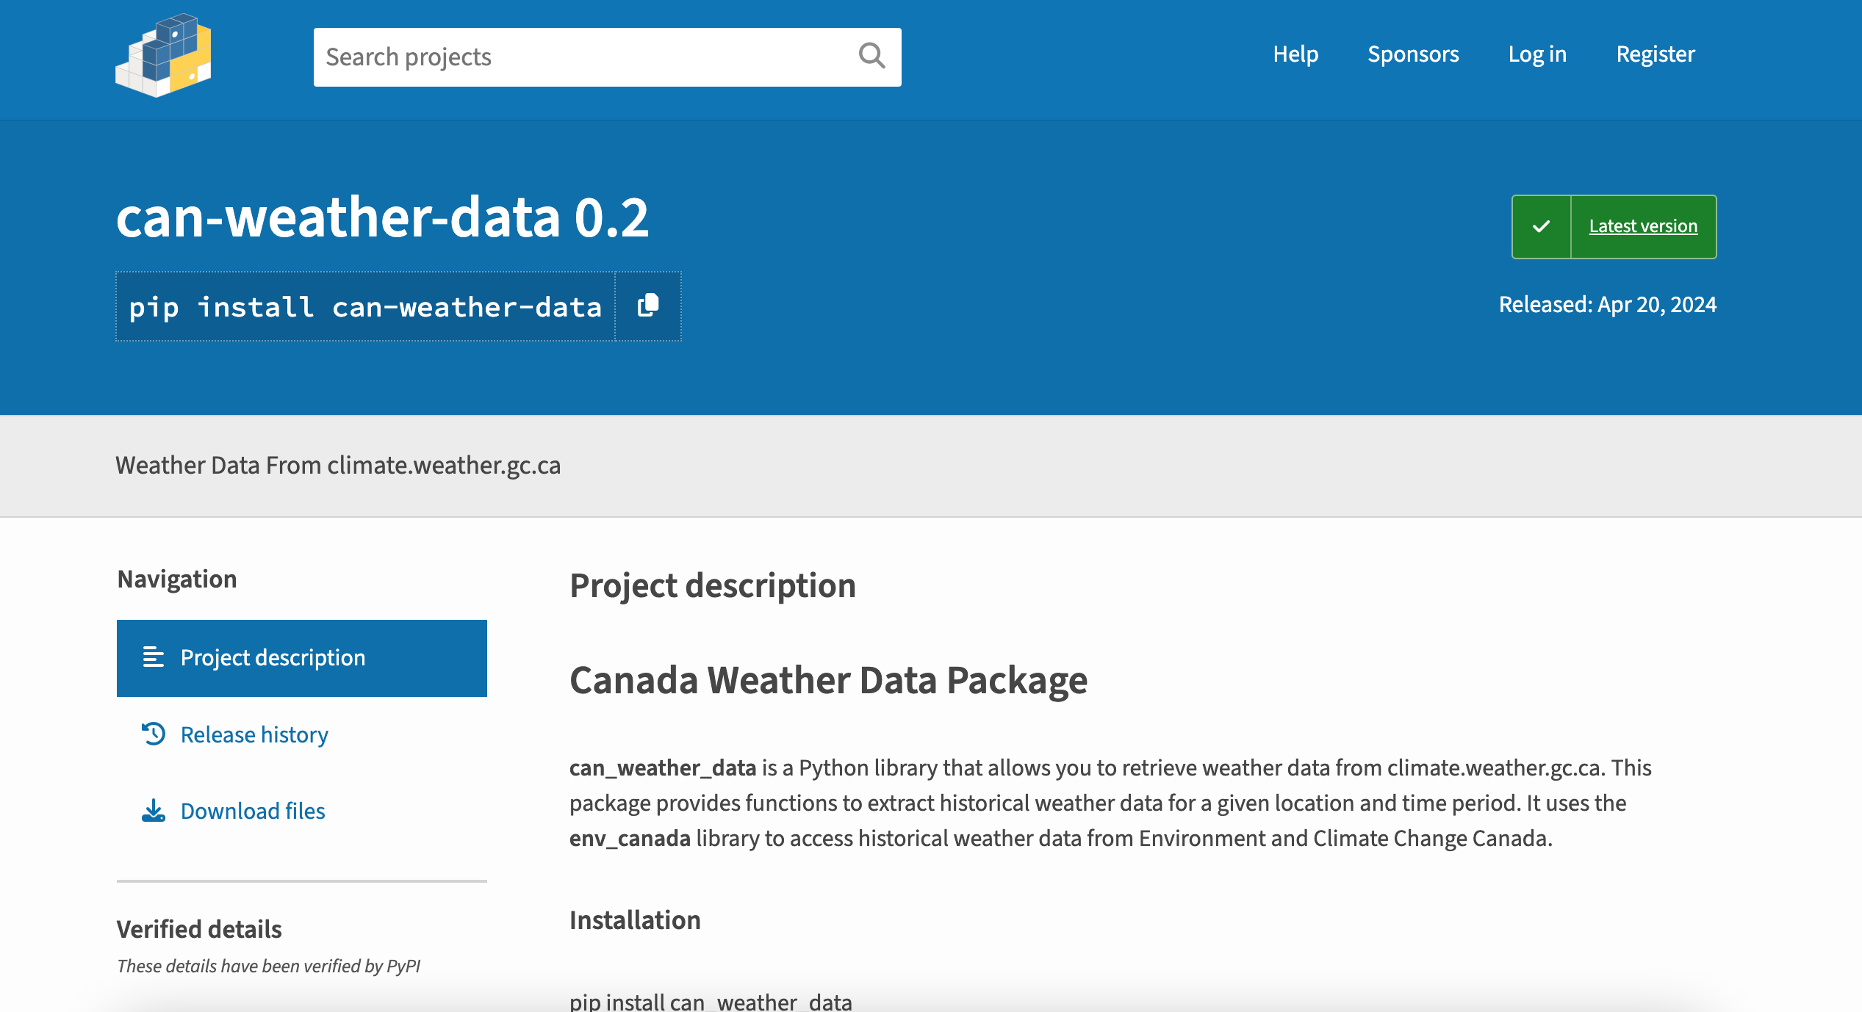The height and width of the screenshot is (1012, 1862).
Task: Go to Log in
Action: [x=1537, y=54]
